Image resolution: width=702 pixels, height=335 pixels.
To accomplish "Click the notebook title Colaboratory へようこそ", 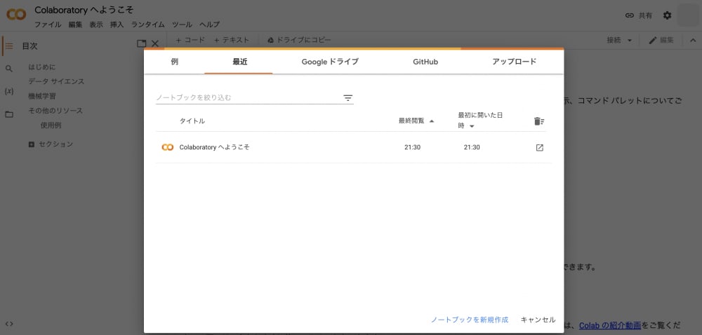I will pyautogui.click(x=84, y=10).
